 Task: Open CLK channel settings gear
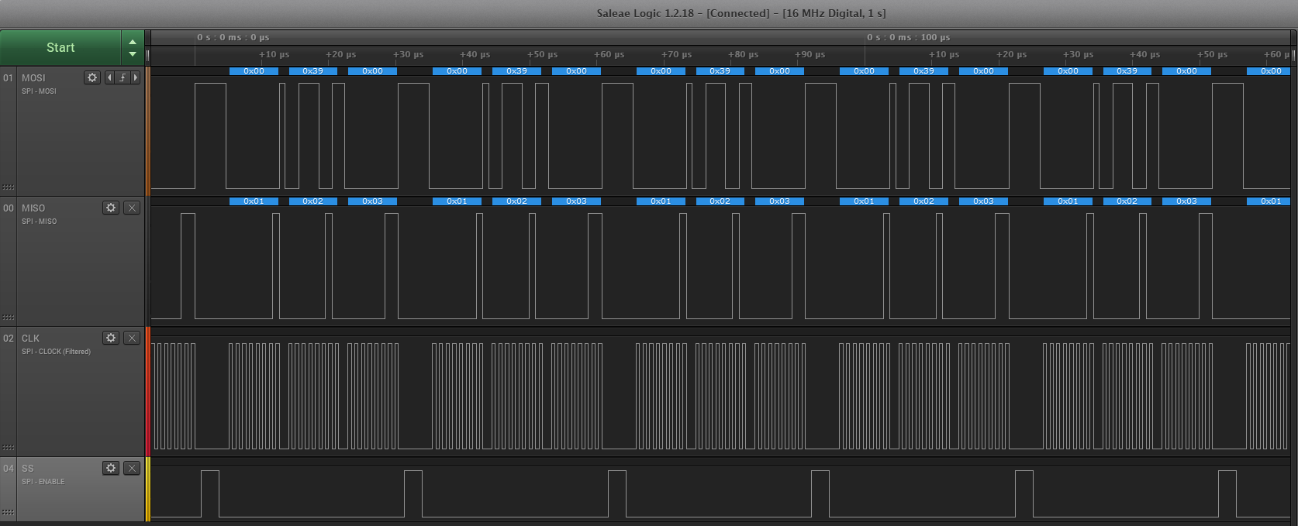(x=111, y=338)
